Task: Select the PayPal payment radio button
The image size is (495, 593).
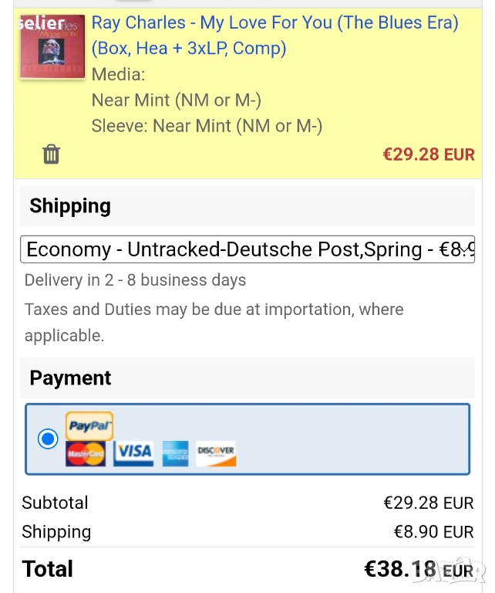Action: click(x=48, y=439)
